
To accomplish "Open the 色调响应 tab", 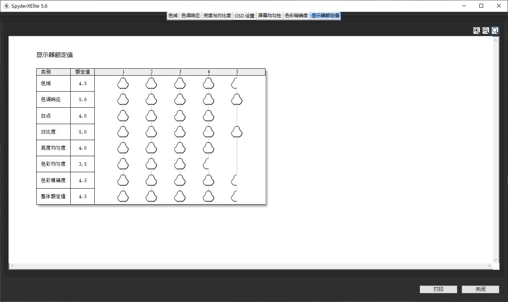I will tap(191, 16).
